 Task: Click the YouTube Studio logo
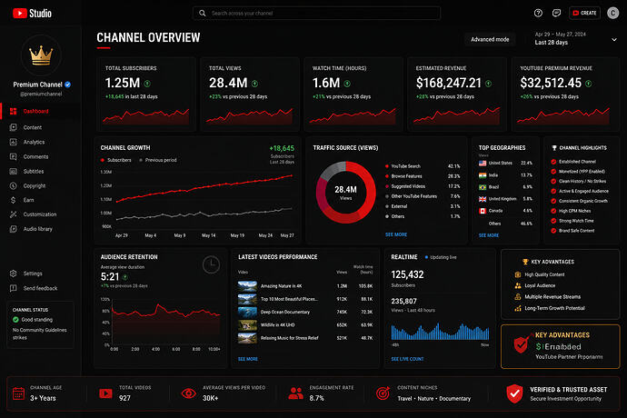32,14
